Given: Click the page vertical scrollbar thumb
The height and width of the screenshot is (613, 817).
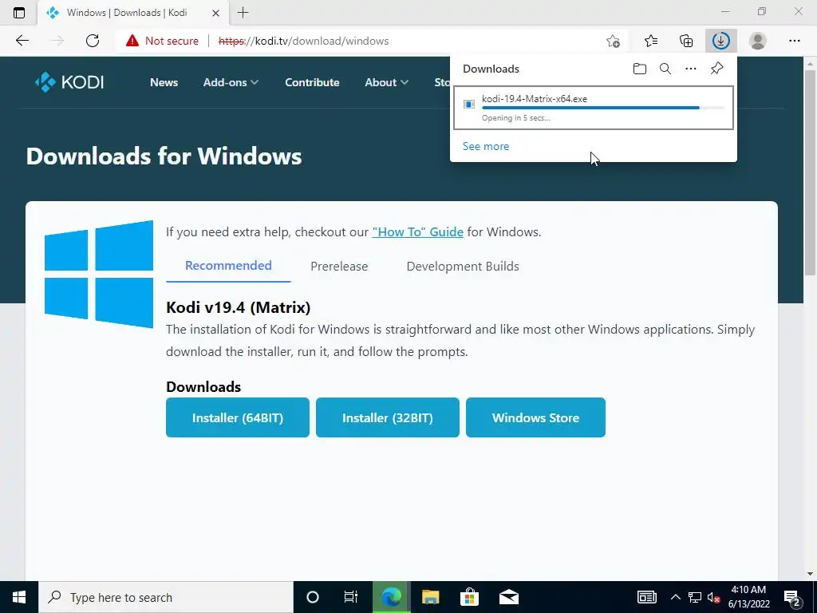Looking at the screenshot, I should 810,172.
